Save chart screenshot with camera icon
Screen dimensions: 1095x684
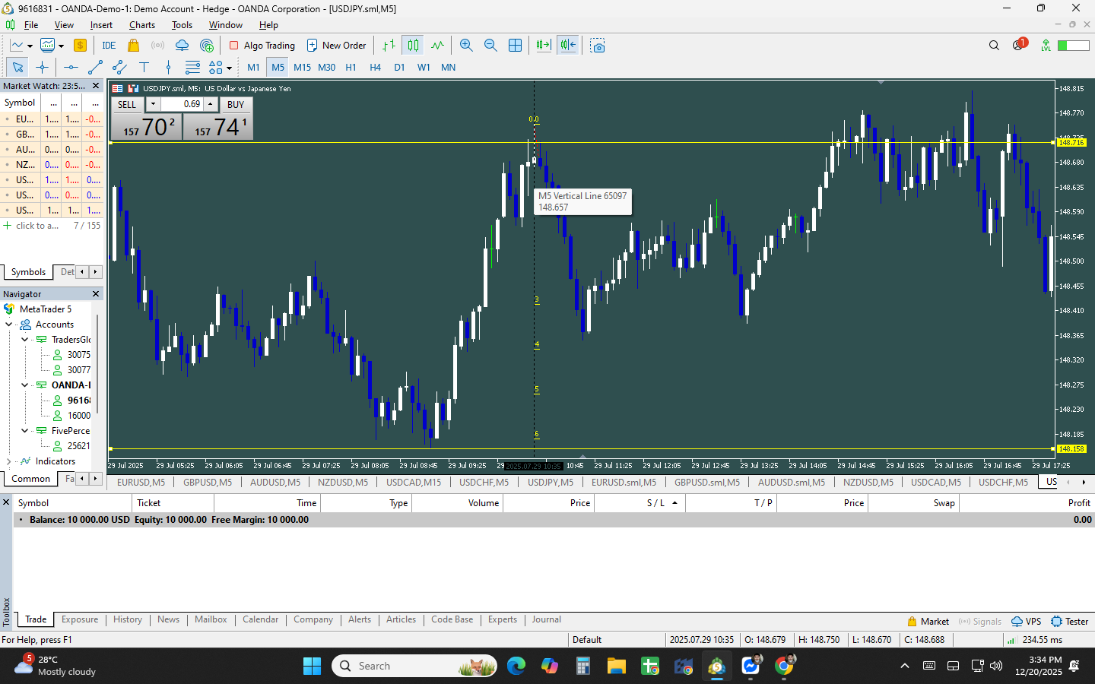(x=598, y=46)
